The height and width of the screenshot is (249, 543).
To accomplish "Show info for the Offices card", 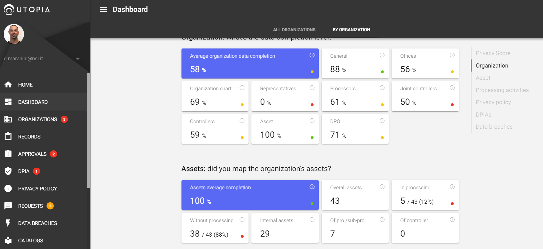I will click(x=452, y=55).
